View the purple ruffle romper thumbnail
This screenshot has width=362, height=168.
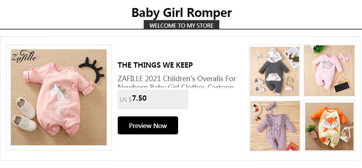coord(274,126)
